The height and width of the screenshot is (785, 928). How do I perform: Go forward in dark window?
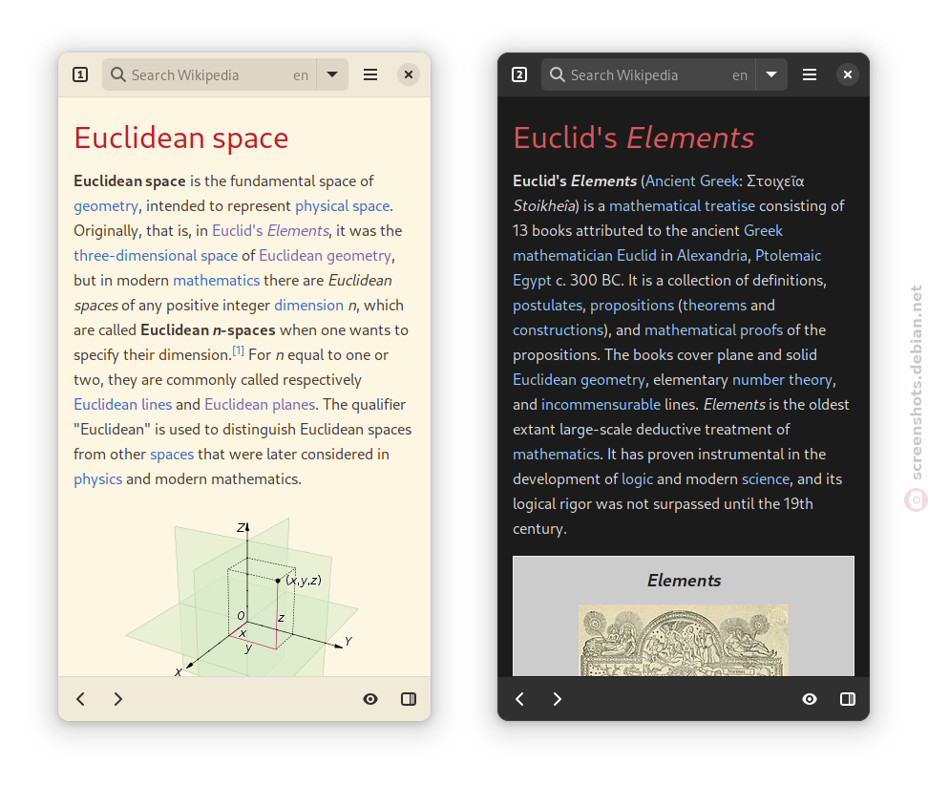click(557, 699)
